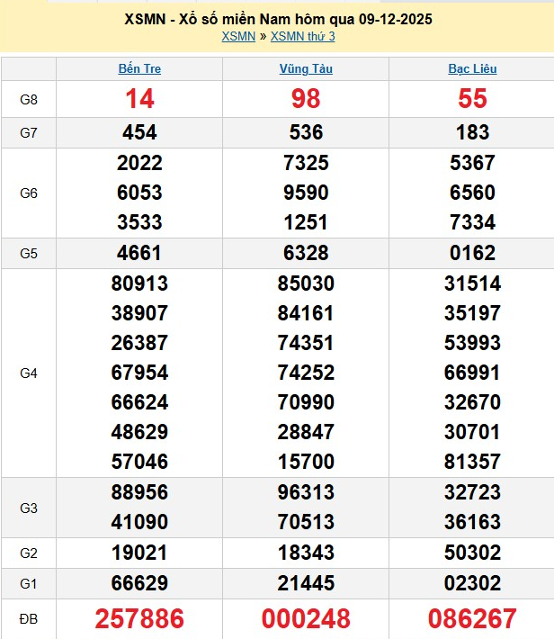
Task: Select special prize 257886 for Bến Tre
Action: (139, 618)
